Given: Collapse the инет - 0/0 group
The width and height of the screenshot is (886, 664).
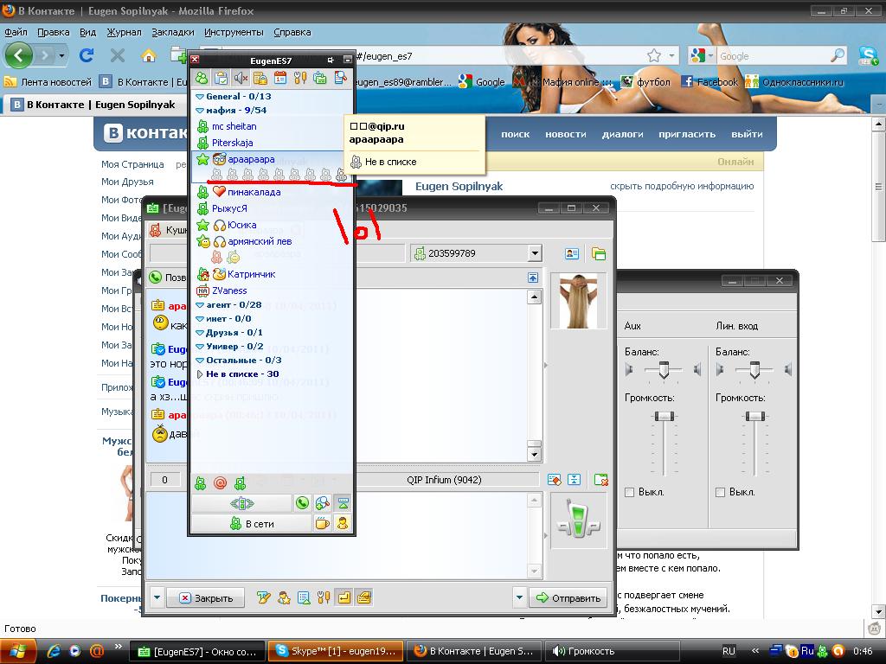Looking at the screenshot, I should coord(200,318).
